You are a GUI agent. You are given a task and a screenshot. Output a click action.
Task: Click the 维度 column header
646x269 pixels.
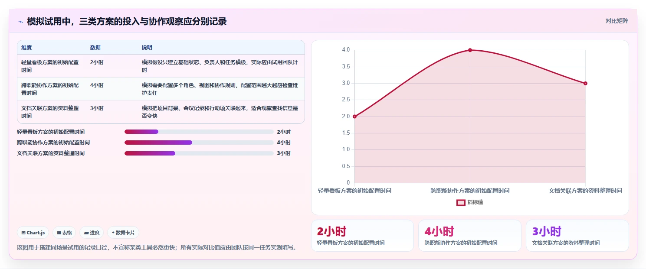click(x=26, y=48)
